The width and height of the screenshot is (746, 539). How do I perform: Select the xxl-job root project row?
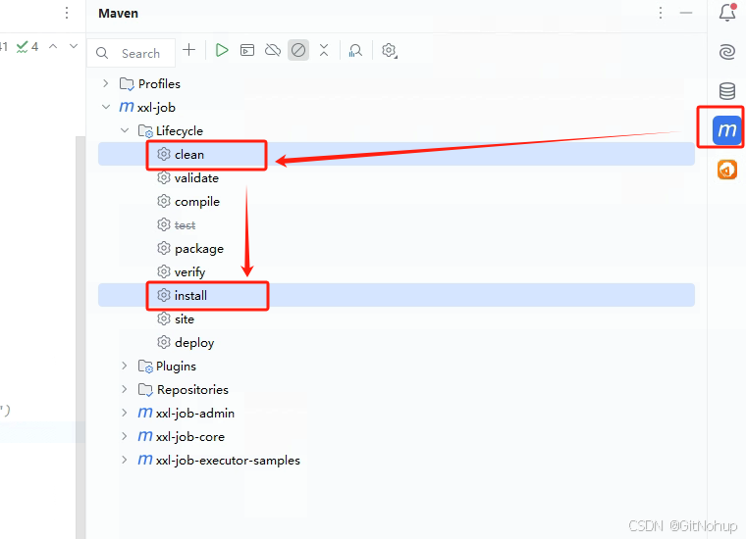click(397, 107)
